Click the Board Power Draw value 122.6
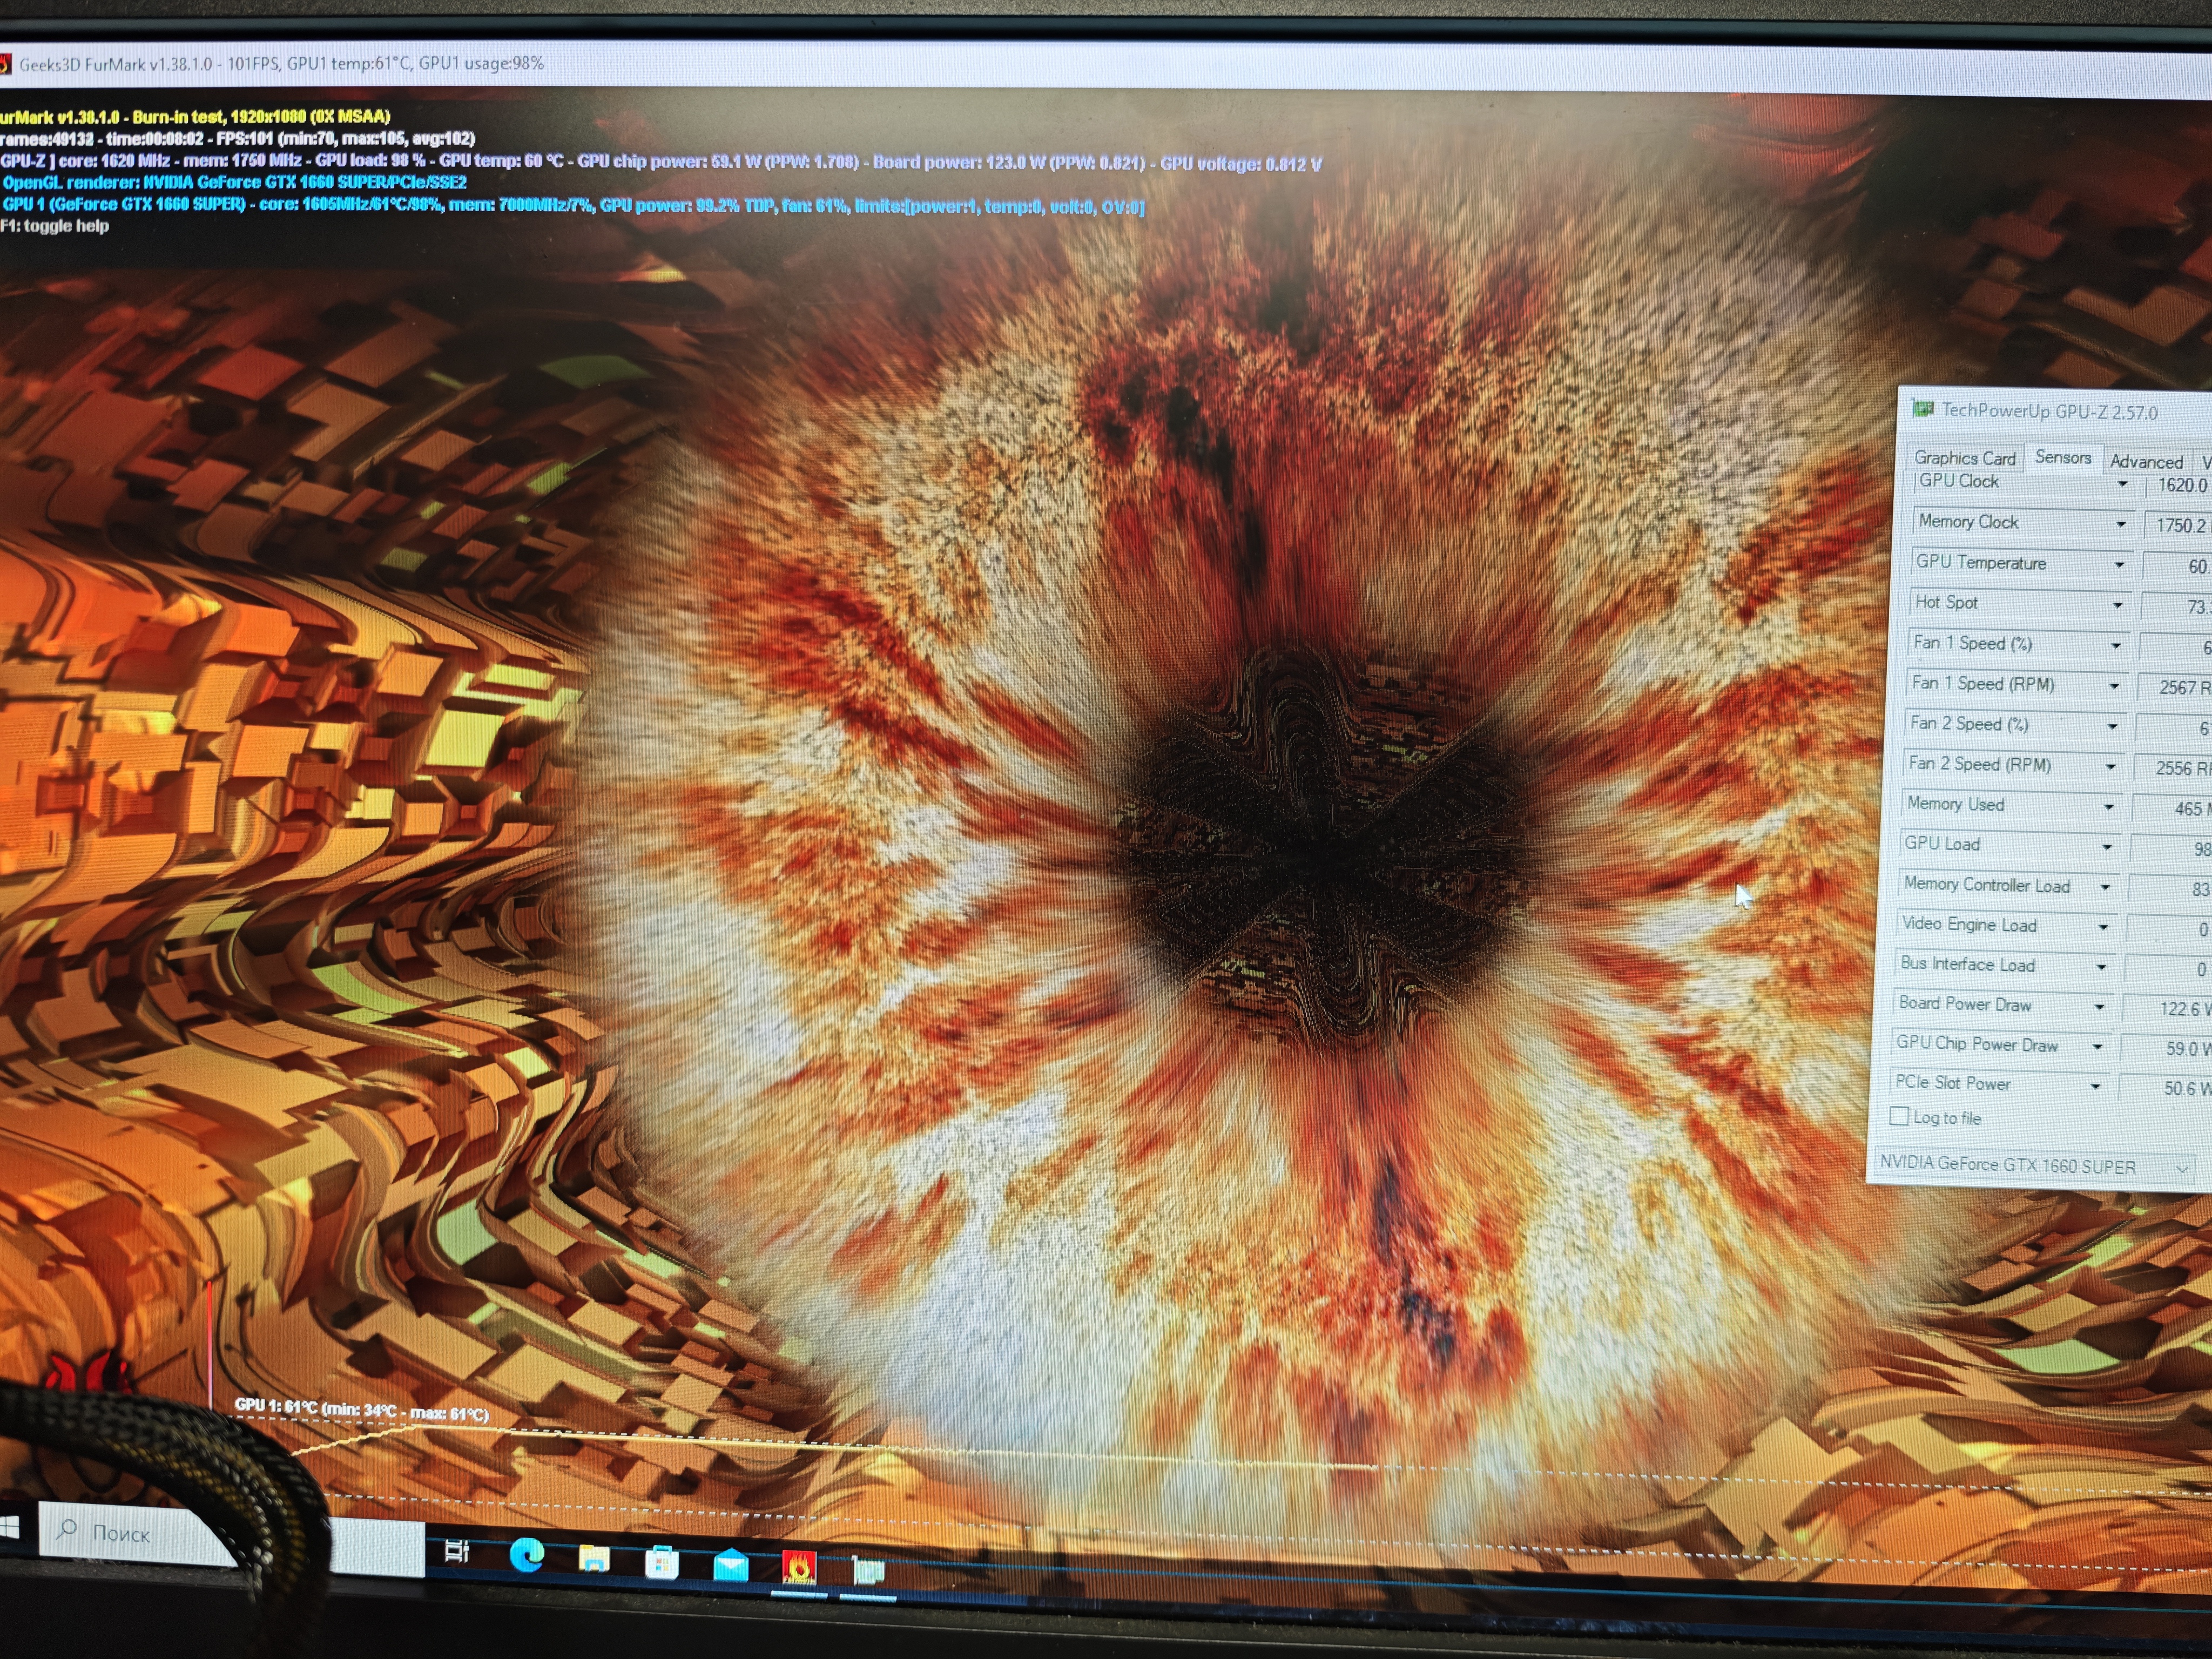The width and height of the screenshot is (2212, 1659). [x=2179, y=1009]
